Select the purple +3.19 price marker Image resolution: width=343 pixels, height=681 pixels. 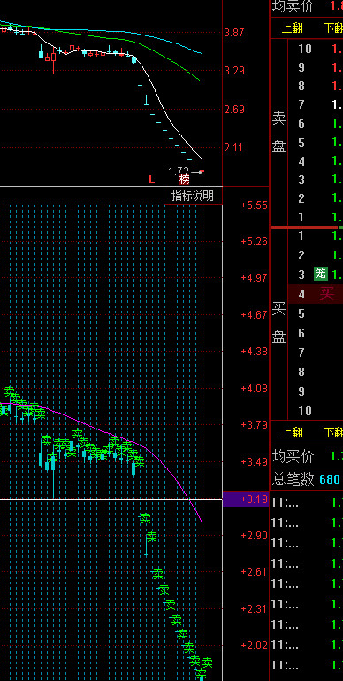[x=246, y=499]
